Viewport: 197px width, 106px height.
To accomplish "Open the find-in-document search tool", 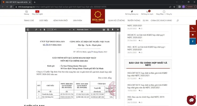I will click(x=36, y=30).
